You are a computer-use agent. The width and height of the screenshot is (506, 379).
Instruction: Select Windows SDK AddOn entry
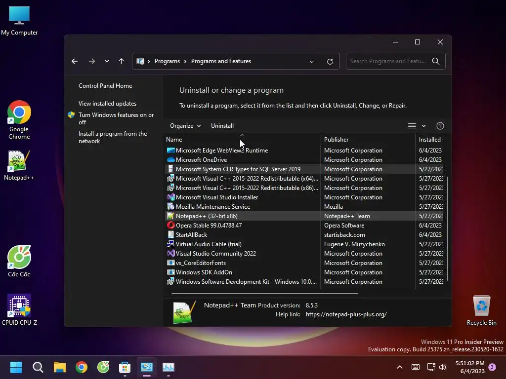tap(304, 272)
